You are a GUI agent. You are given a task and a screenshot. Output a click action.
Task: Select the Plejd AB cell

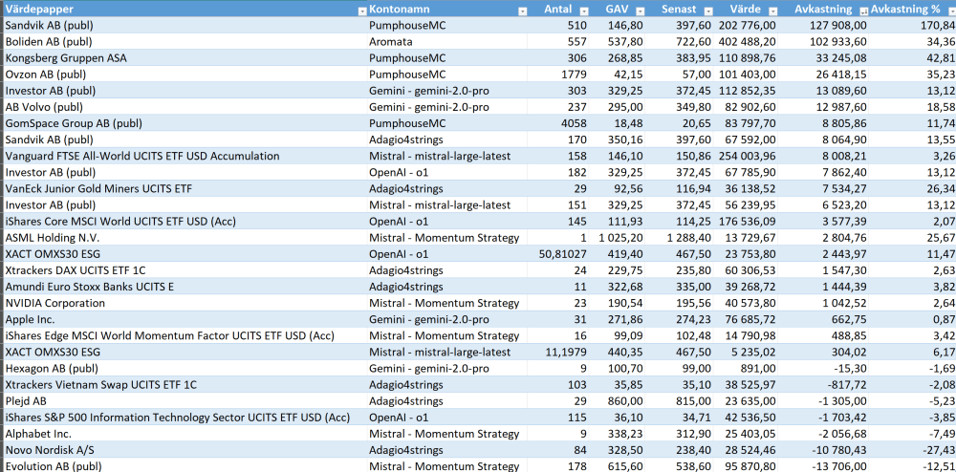point(185,401)
